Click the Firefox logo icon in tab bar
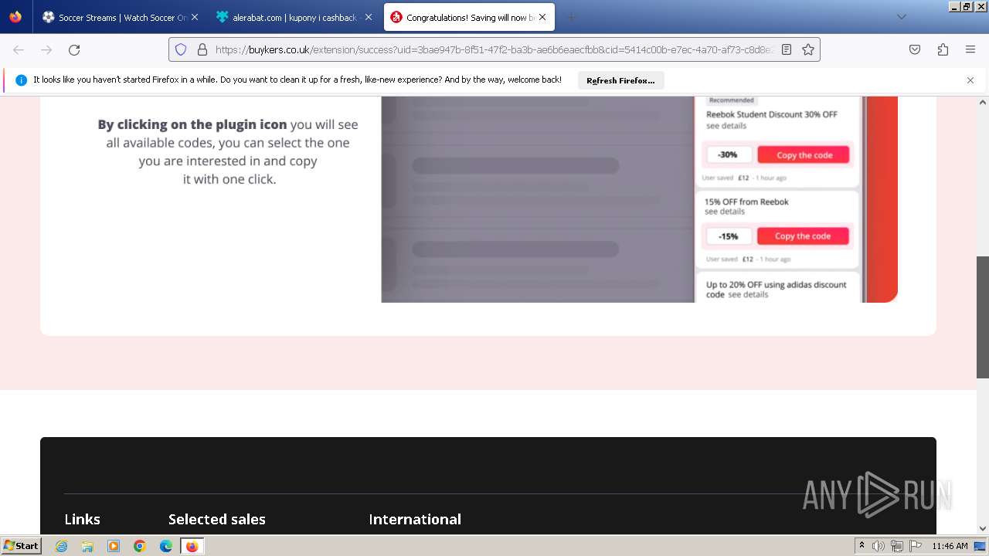 tap(15, 17)
